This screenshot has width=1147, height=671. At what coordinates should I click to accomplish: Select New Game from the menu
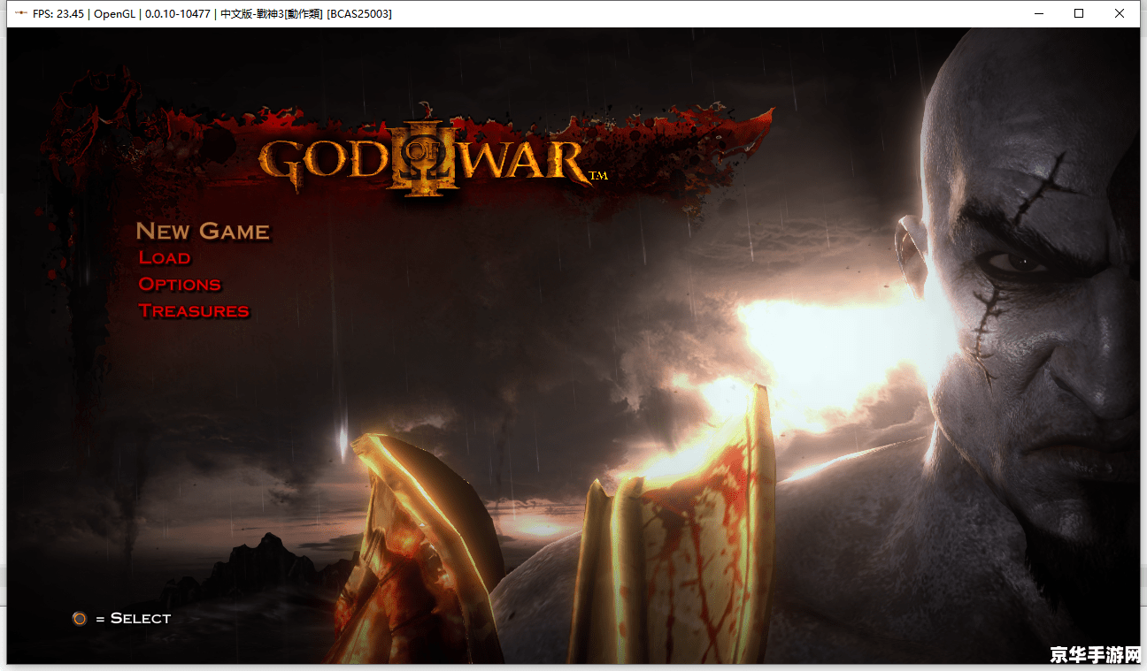[x=203, y=232]
